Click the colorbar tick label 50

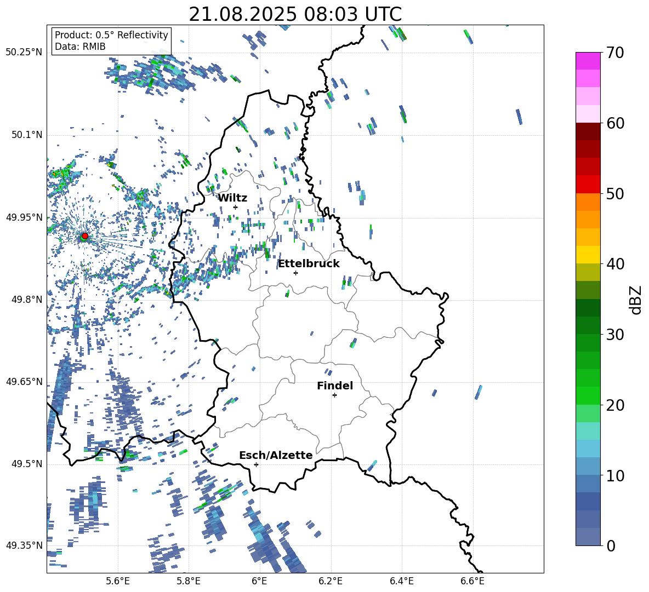tap(615, 194)
